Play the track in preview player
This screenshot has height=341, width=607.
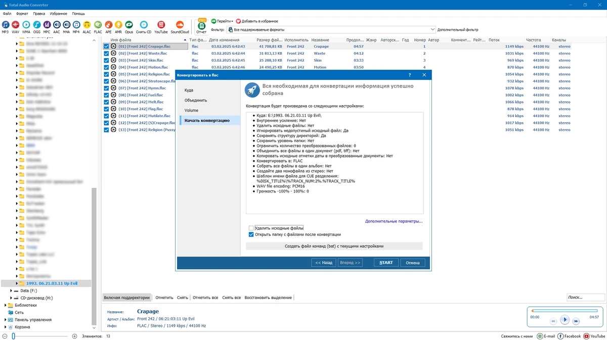pos(565,320)
